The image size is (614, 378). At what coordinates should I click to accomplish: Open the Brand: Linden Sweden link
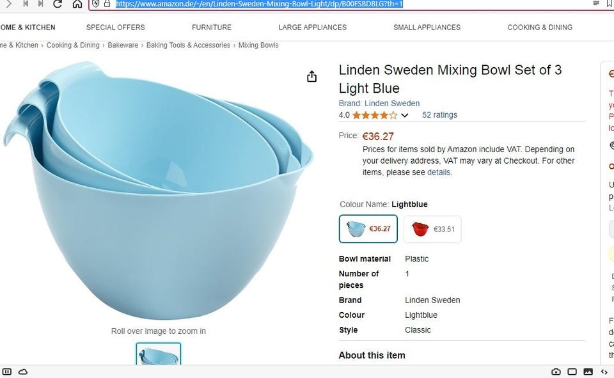pos(379,104)
